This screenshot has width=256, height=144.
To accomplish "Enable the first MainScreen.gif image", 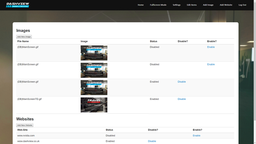I will coord(211,47).
